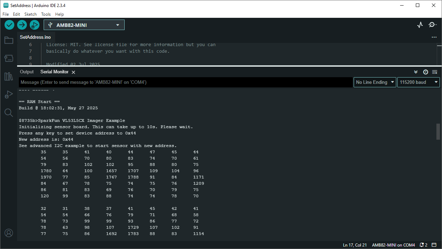
Task: Close the Serial Monitor tab
Action: click(x=73, y=72)
